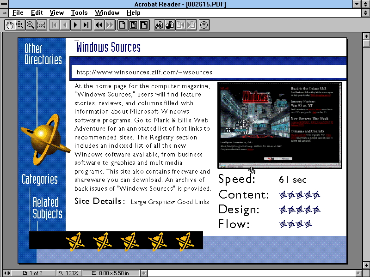Viewport: 370px width, 277px height.
Task: Set view to Actual Size
Action: [x=123, y=25]
